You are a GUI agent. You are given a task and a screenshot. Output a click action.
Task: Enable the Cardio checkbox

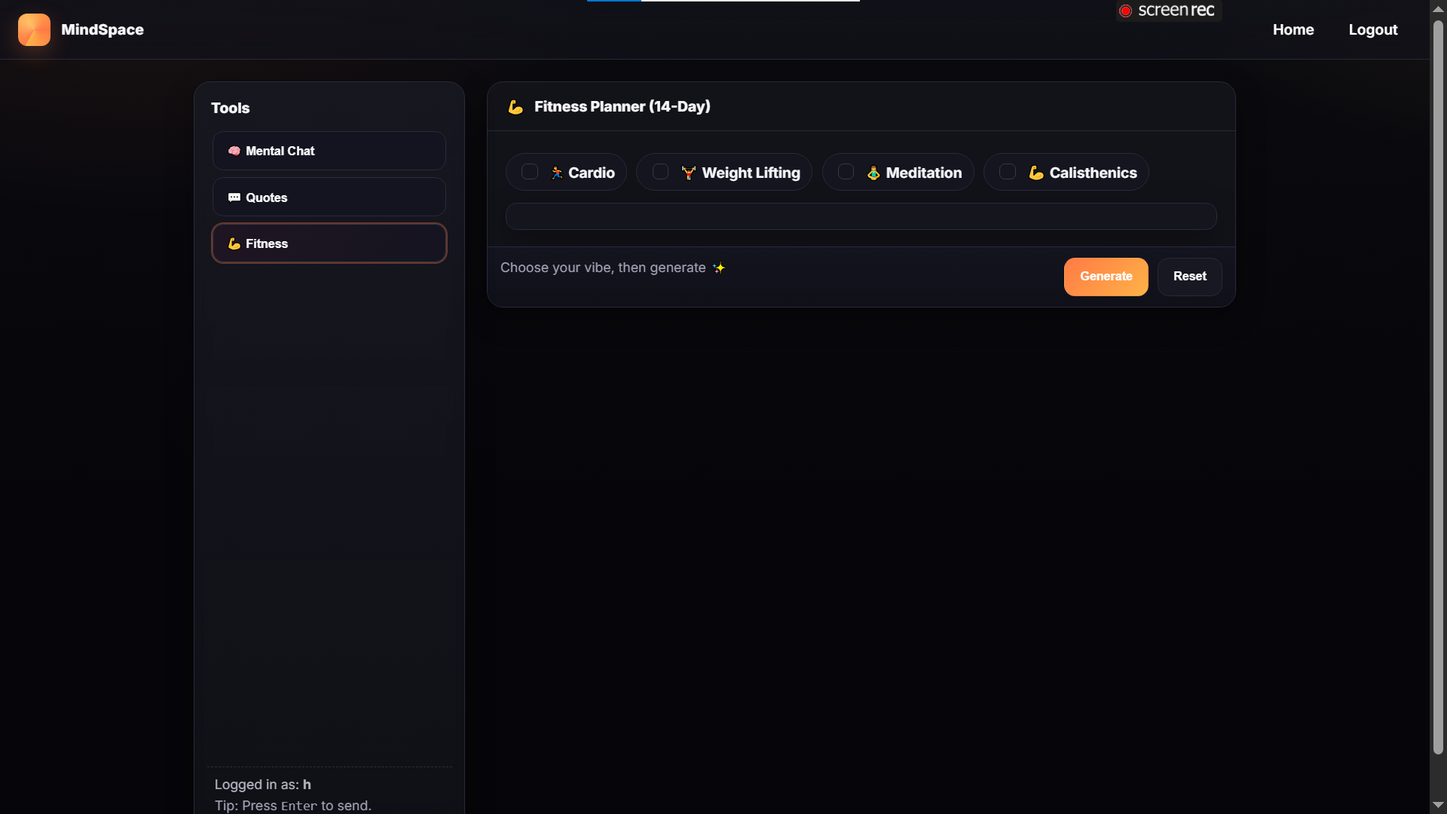(530, 172)
